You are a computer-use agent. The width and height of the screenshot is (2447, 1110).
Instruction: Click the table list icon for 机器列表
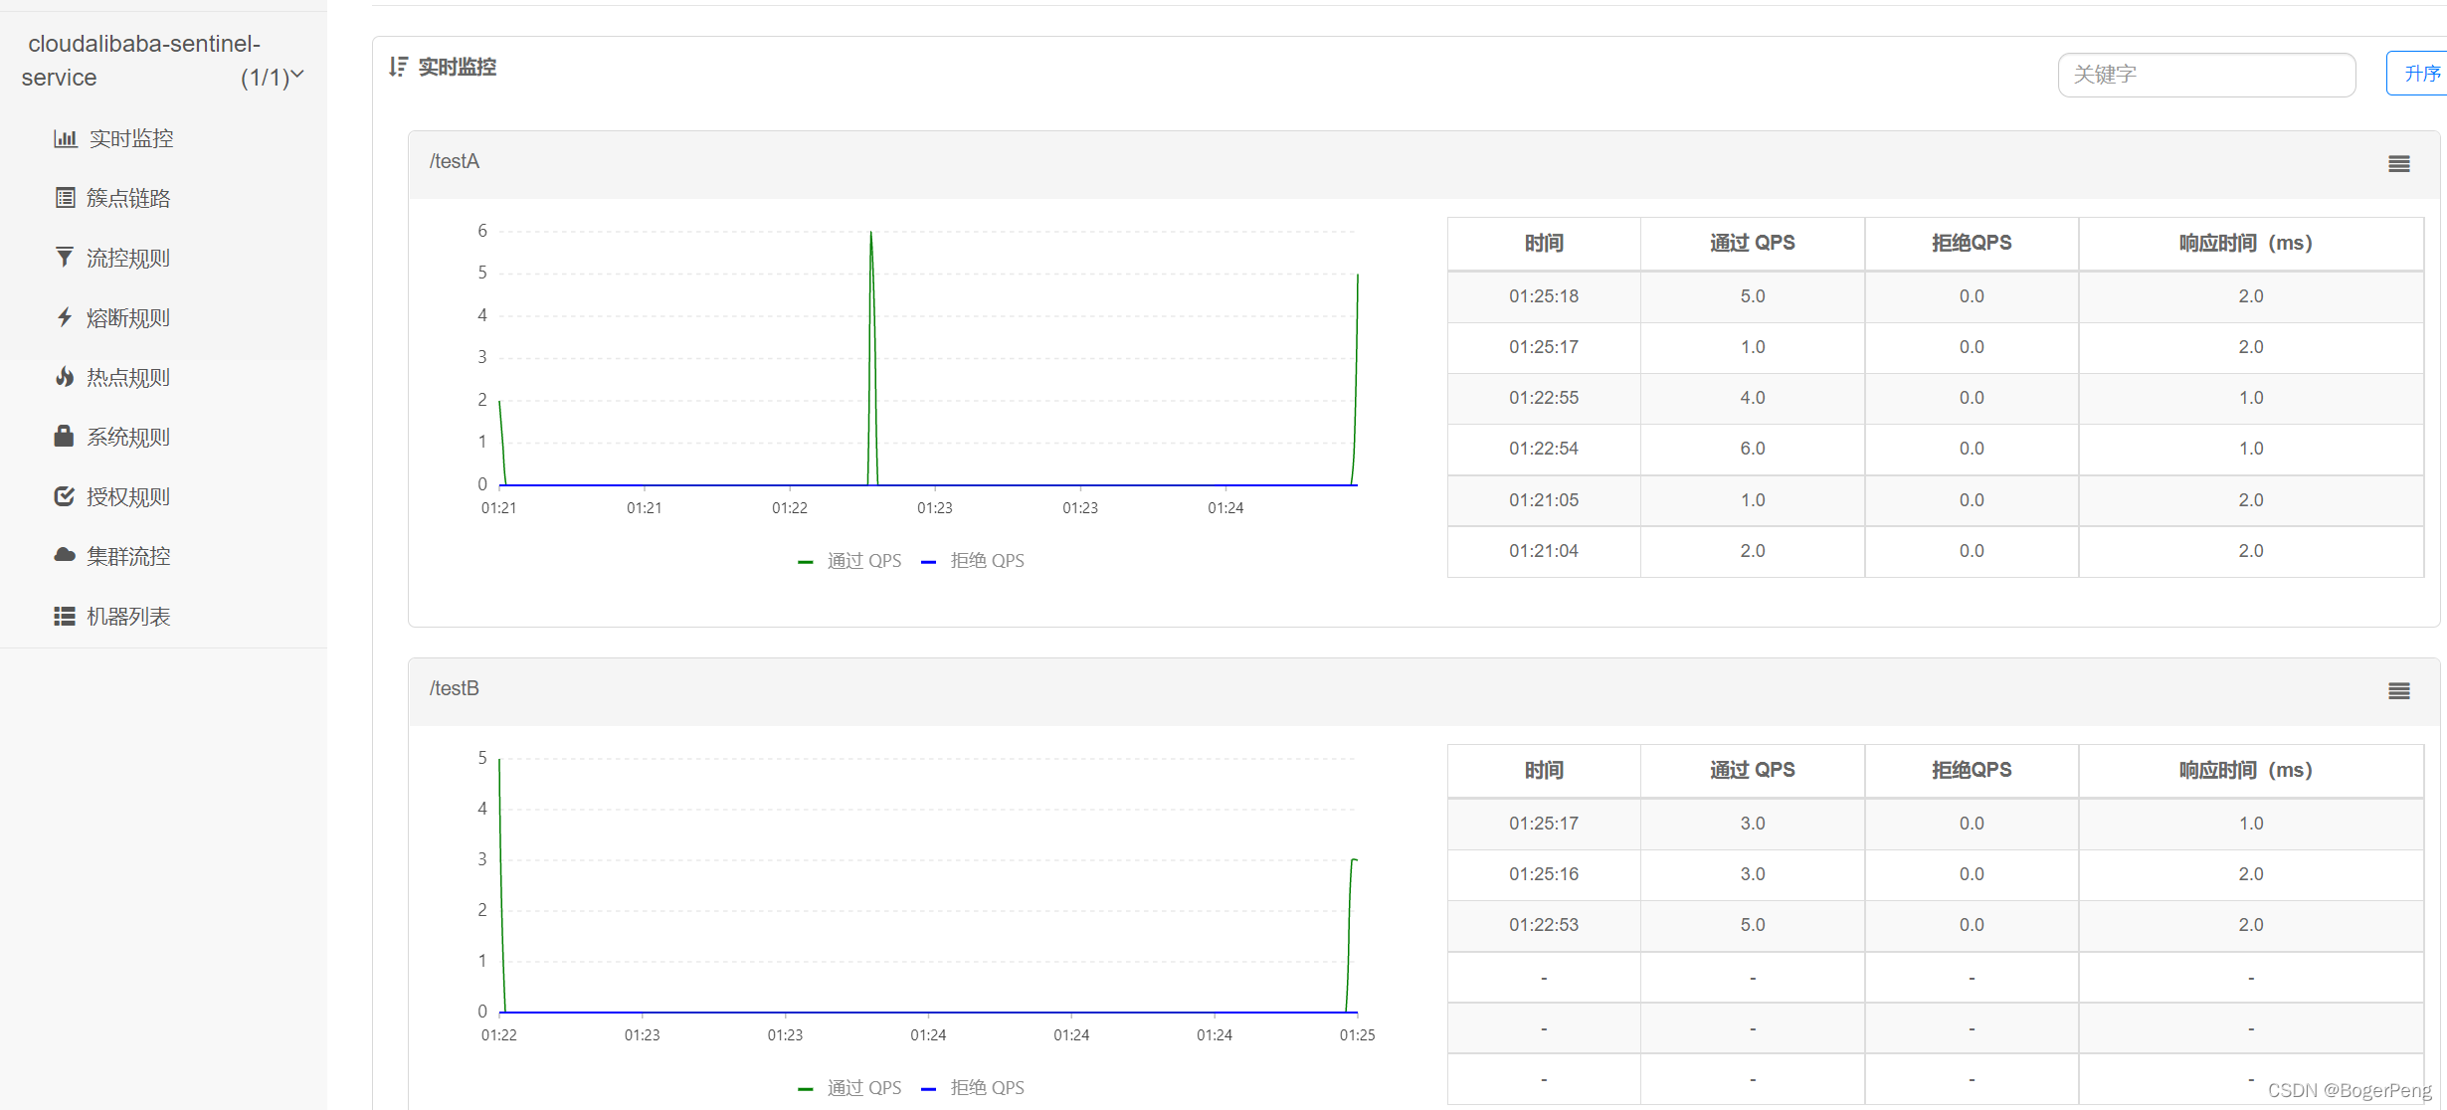click(x=65, y=616)
